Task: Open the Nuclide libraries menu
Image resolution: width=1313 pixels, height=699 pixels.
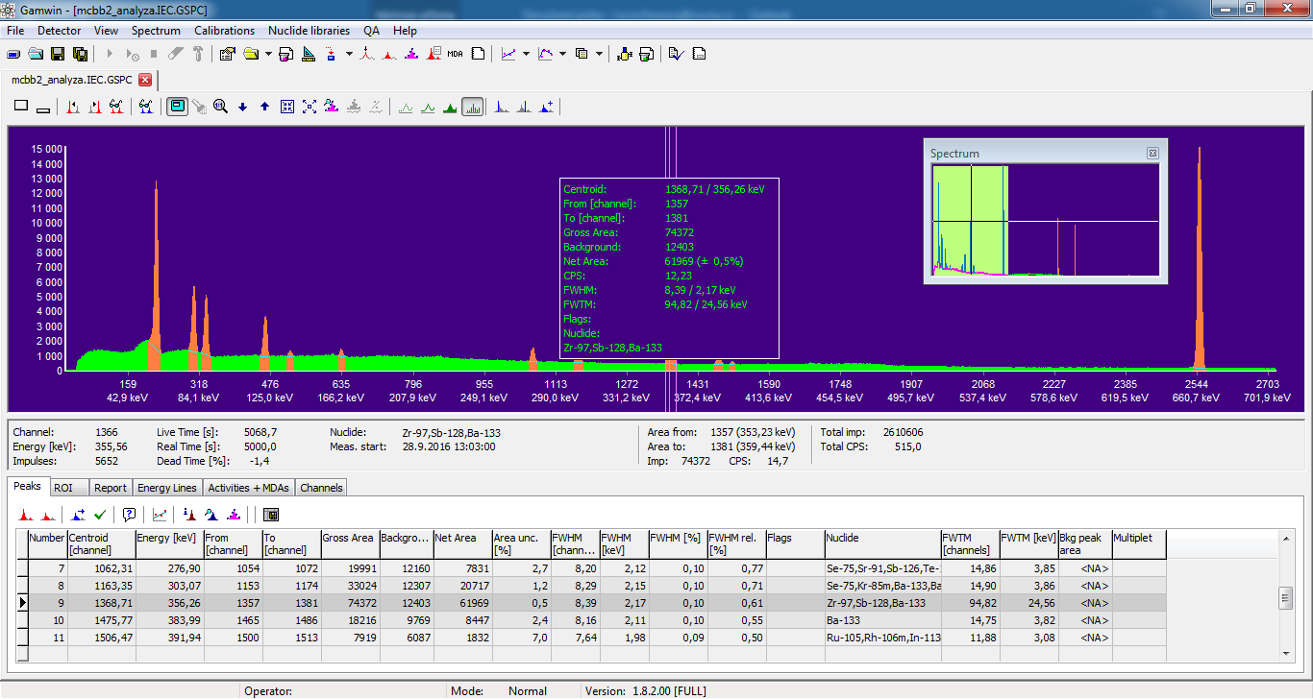Action: coord(309,30)
